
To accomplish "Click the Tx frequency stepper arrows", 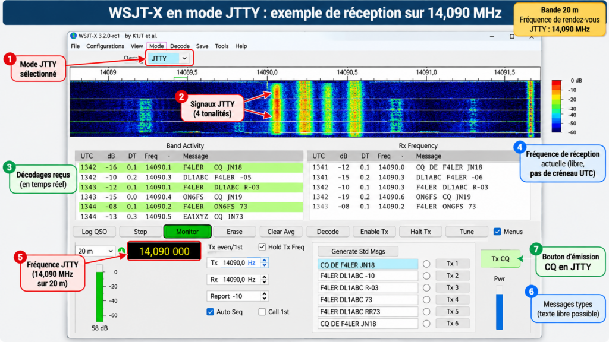I will [x=265, y=263].
